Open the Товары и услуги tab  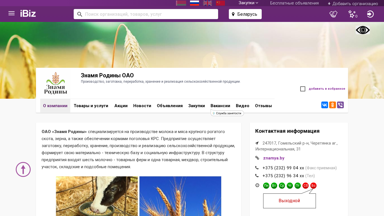pyautogui.click(x=91, y=106)
